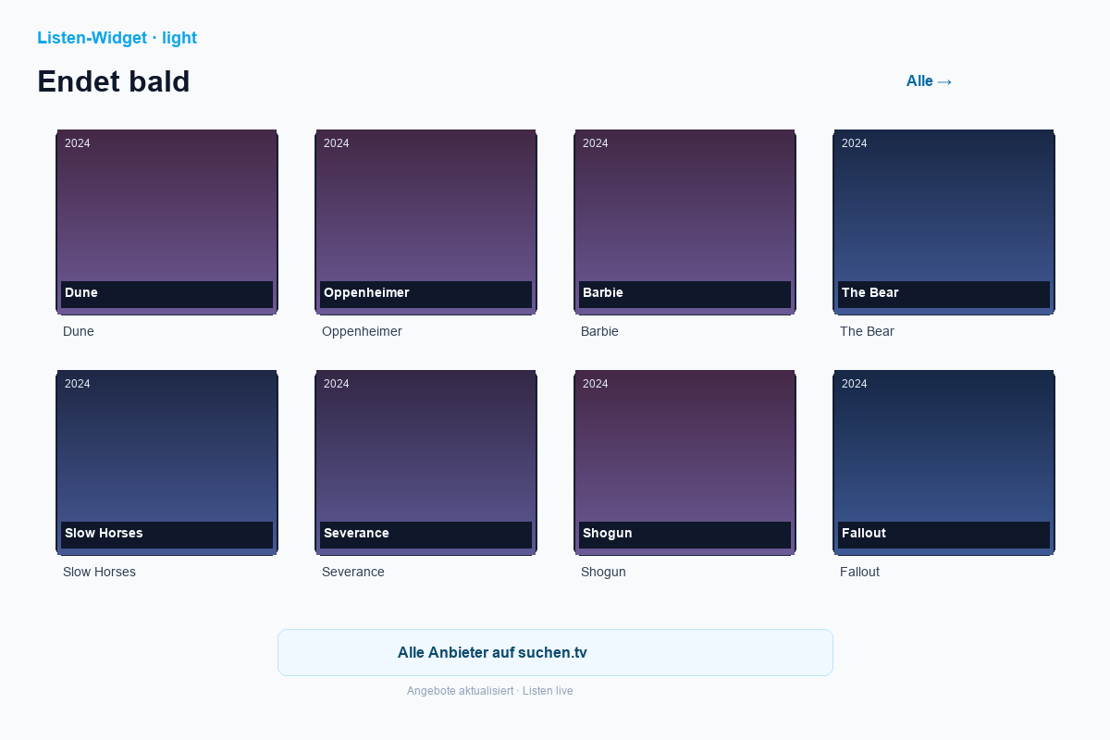The height and width of the screenshot is (740, 1110).
Task: Open the Severance poster thumbnail
Action: pos(425,462)
